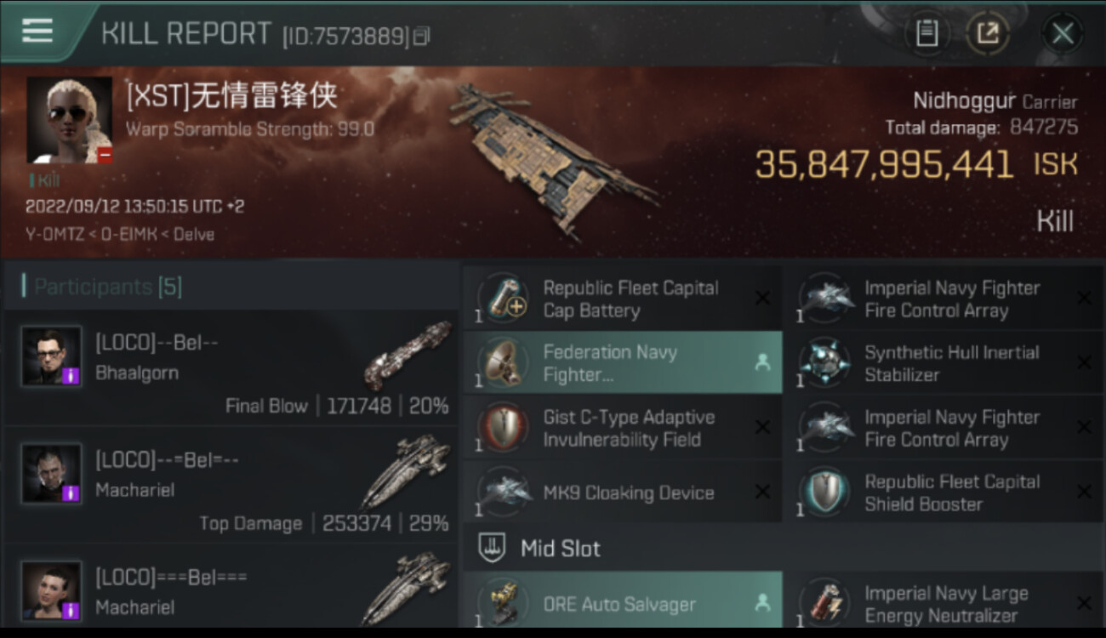Select the Republic Fleet Capital Shield Booster icon
Image resolution: width=1106 pixels, height=638 pixels.
(x=824, y=493)
